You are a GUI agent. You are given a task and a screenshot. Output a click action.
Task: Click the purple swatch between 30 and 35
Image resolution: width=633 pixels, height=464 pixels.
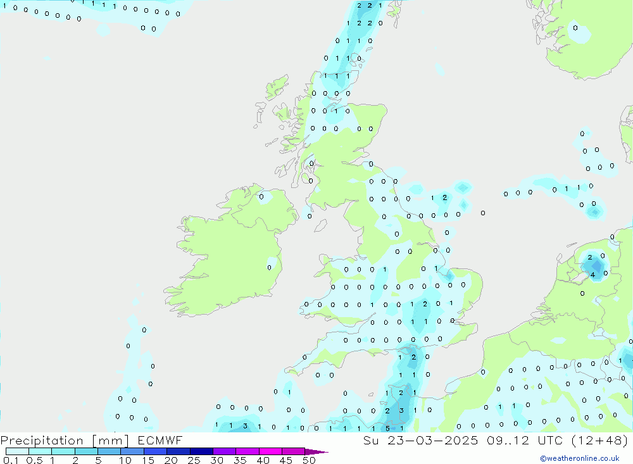pos(225,451)
